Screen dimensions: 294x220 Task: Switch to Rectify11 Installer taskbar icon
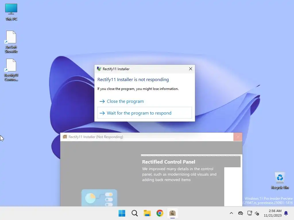(x=173, y=213)
